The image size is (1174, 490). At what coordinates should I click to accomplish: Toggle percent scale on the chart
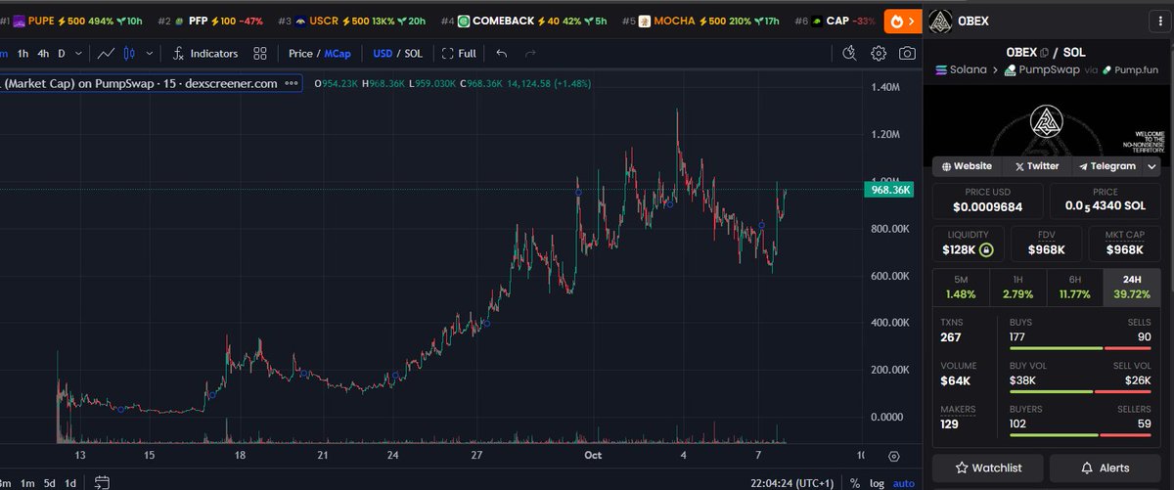click(x=855, y=483)
